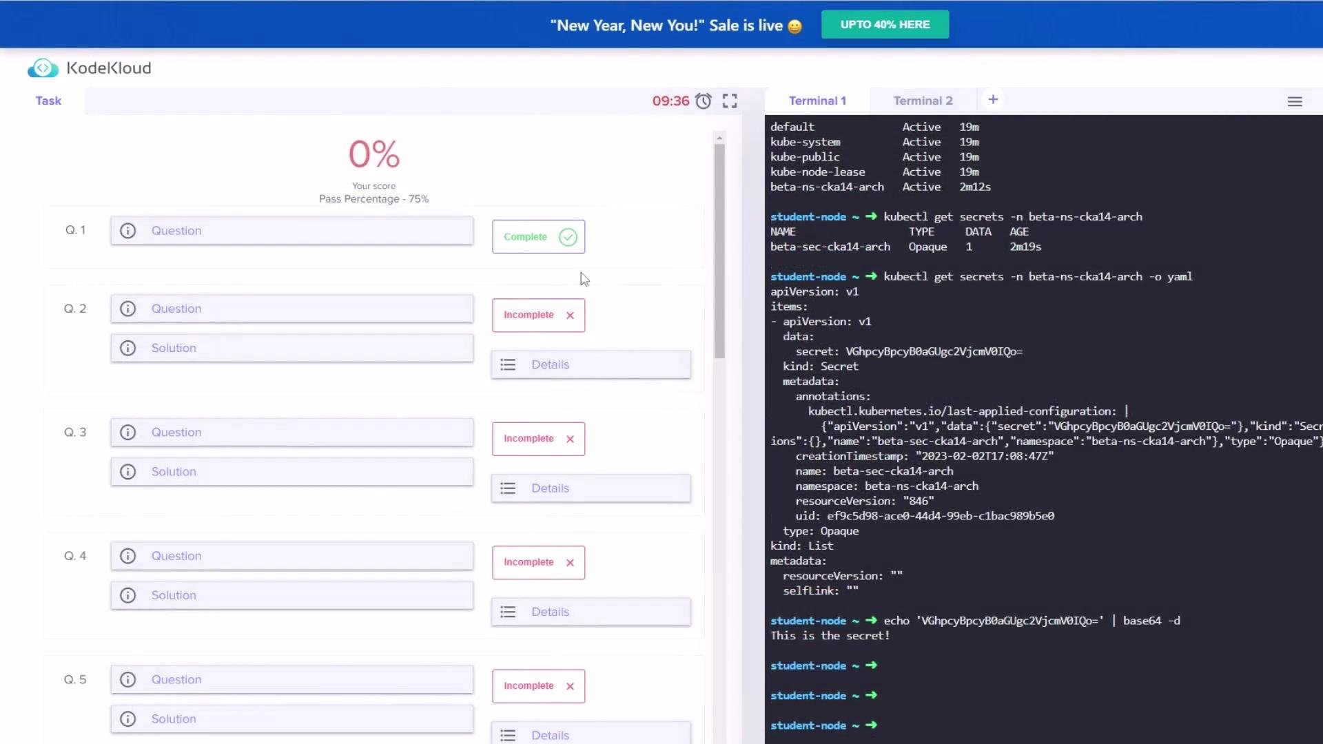Screen dimensions: 1323x744
Task: Click info icon in Q.5 Question row
Action: coord(128,680)
